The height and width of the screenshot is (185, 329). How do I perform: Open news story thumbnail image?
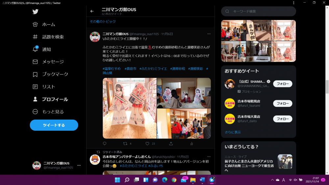[x=285, y=162]
